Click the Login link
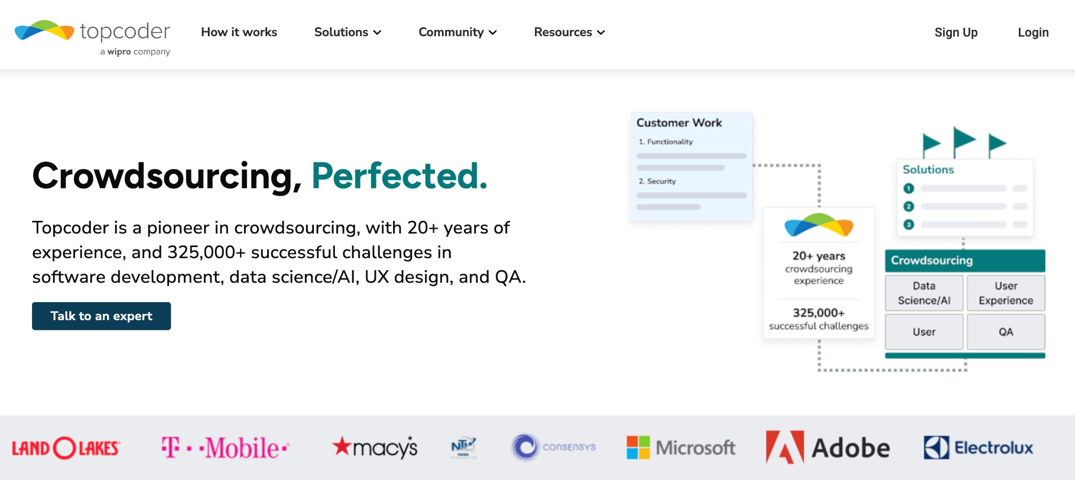The image size is (1075, 480). tap(1033, 33)
